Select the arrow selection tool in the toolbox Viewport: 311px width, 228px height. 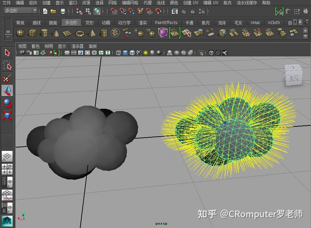pos(7,53)
